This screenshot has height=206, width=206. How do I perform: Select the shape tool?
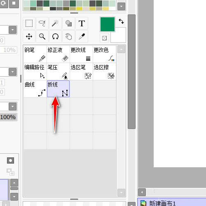point(68,23)
